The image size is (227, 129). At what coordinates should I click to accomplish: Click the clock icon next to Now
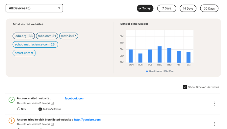pyautogui.click(x=18, y=109)
